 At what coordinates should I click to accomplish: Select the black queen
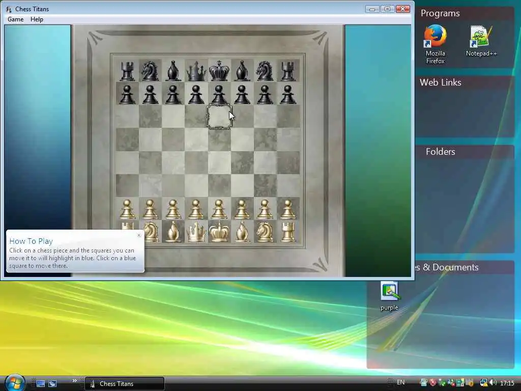click(x=196, y=71)
